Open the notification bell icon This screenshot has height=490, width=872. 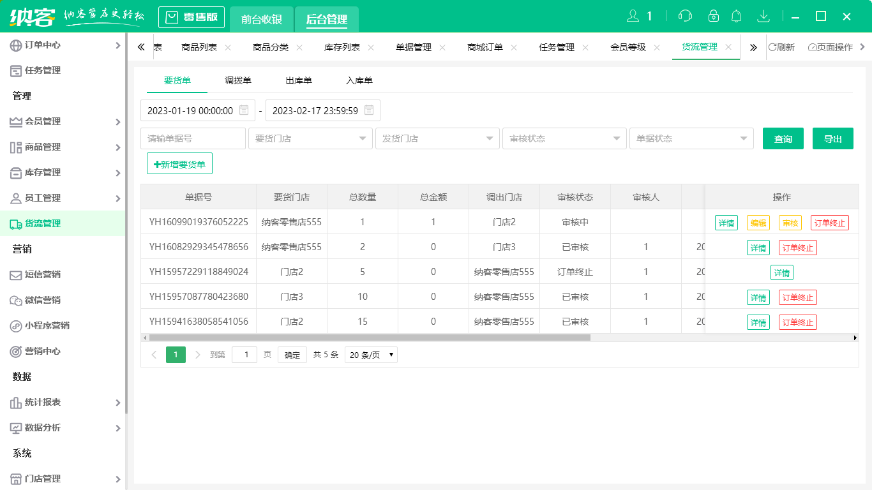(736, 15)
